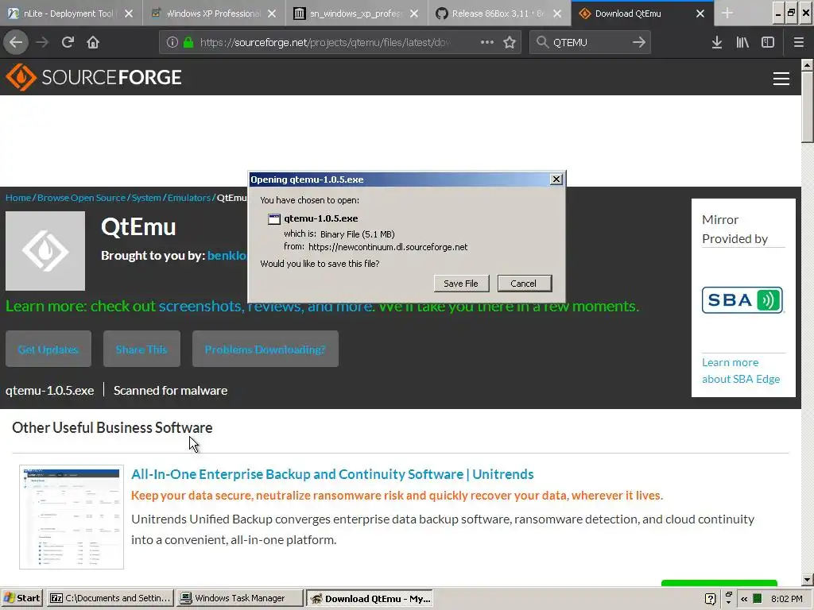This screenshot has width=814, height=610.
Task: Switch to C:\Documents and Settings taskbar item
Action: pos(110,598)
